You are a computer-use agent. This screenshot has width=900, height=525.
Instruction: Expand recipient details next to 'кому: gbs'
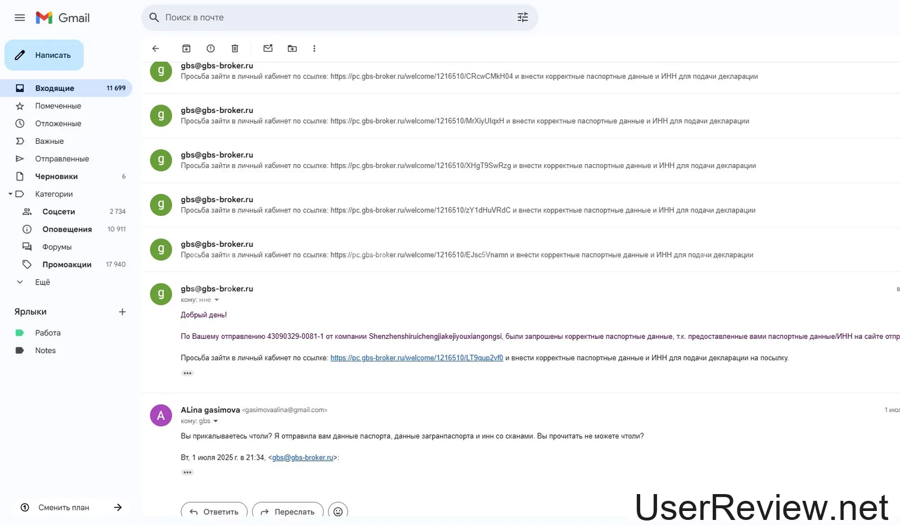click(x=215, y=421)
